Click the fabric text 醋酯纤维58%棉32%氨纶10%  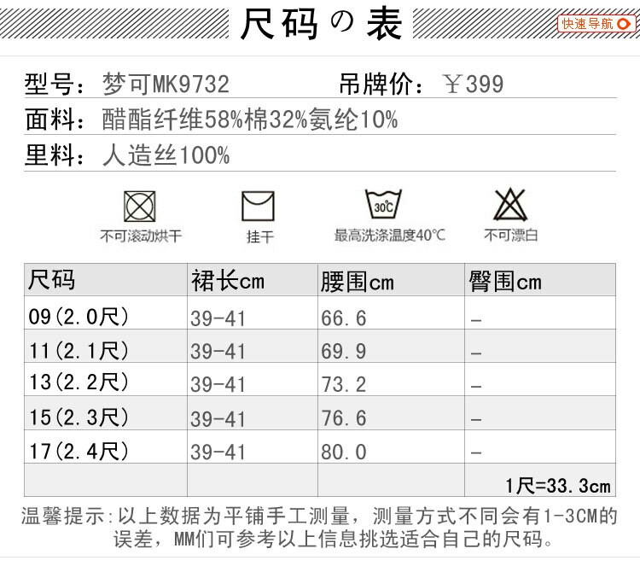[x=249, y=120]
